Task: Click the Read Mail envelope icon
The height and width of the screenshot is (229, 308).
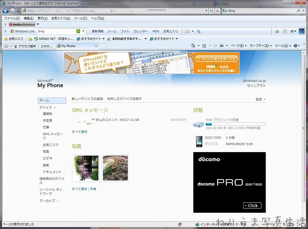Action: click(215, 46)
